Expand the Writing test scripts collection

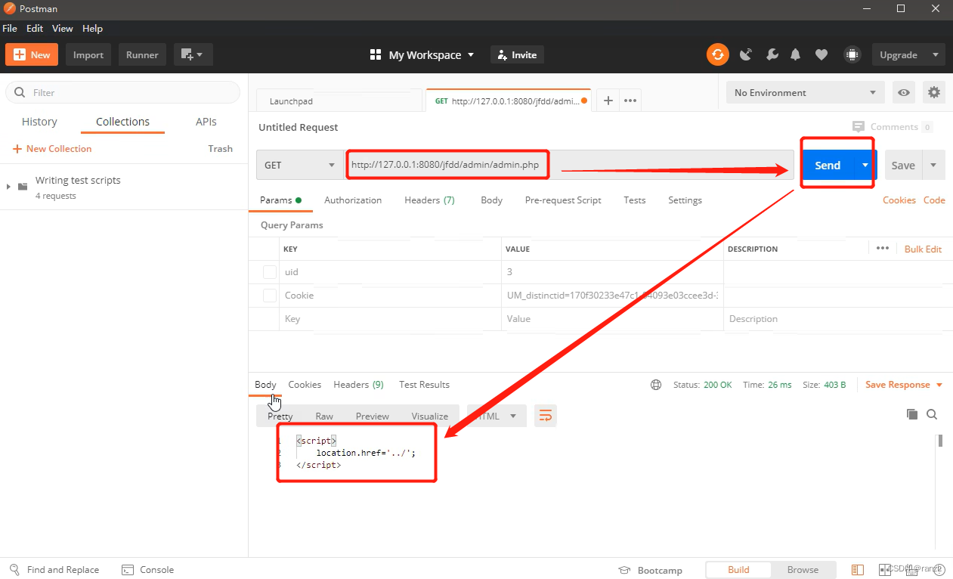(8, 186)
